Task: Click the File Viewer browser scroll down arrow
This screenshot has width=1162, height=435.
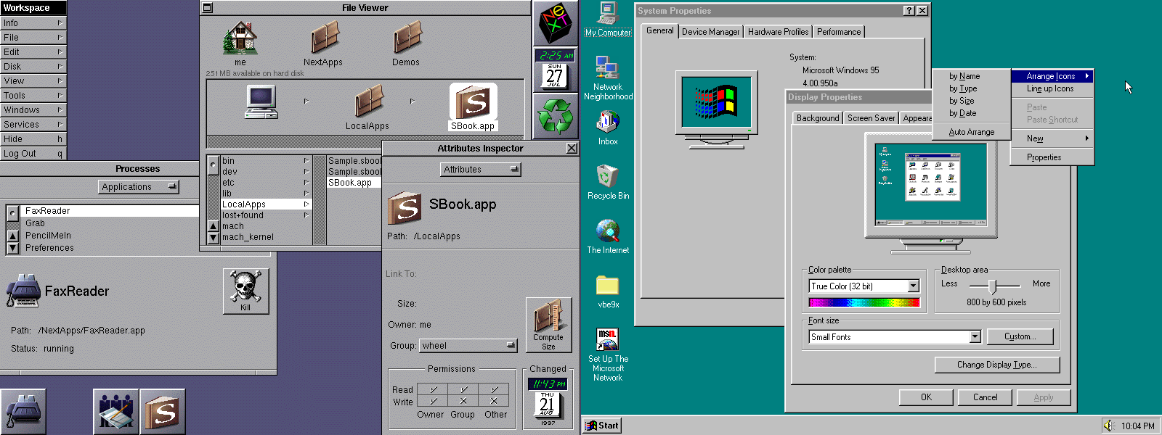Action: point(214,237)
